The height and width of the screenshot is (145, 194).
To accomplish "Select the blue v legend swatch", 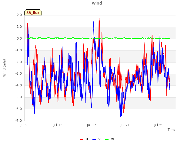I will tap(94, 140).
